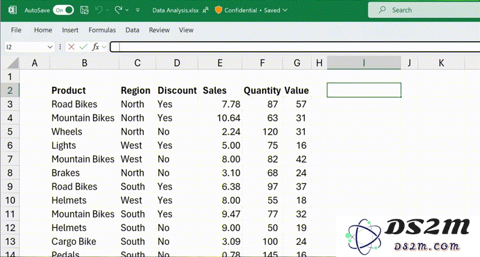Click the Quantity header cell
This screenshot has height=257, width=480.
pyautogui.click(x=262, y=90)
